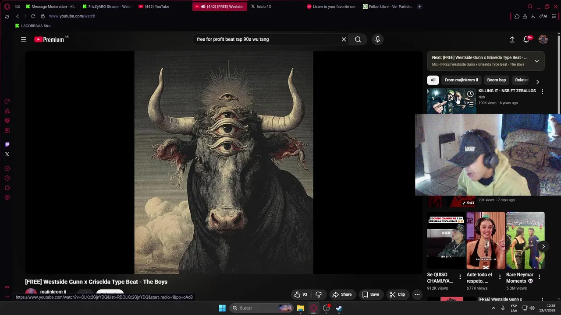The image size is (561, 315).
Task: Clip the current video
Action: [397, 294]
